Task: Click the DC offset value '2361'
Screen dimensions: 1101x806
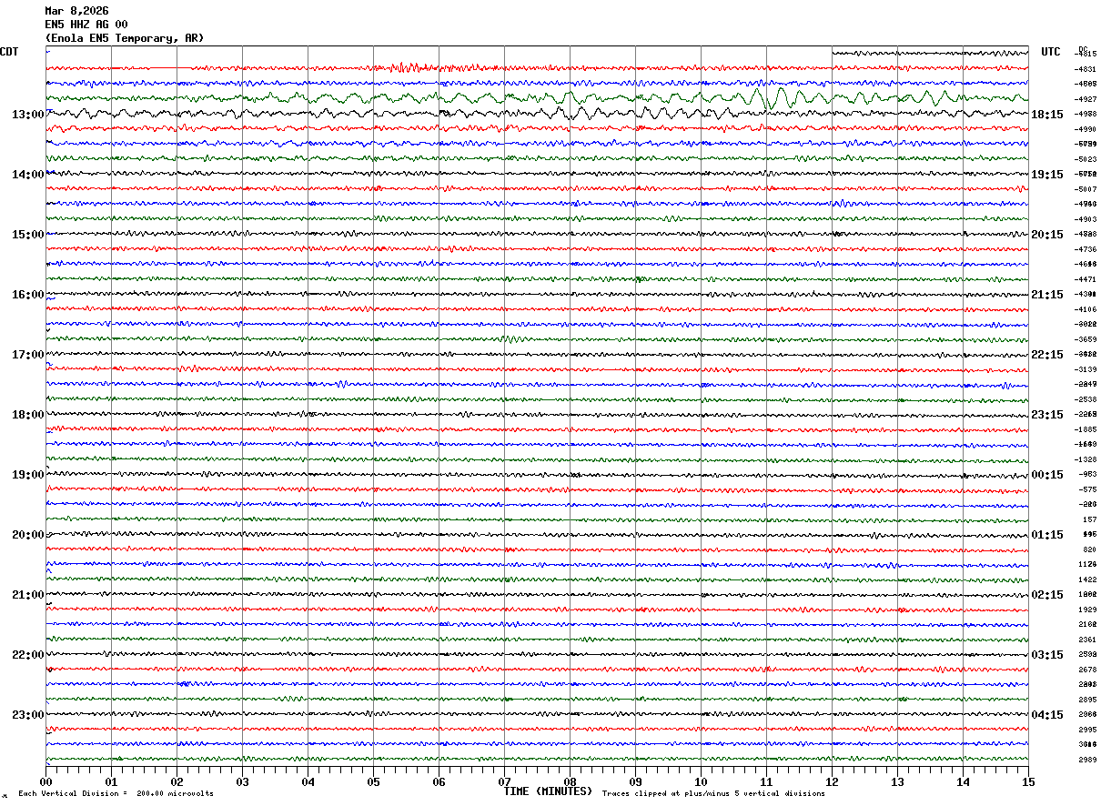Action: point(1087,640)
